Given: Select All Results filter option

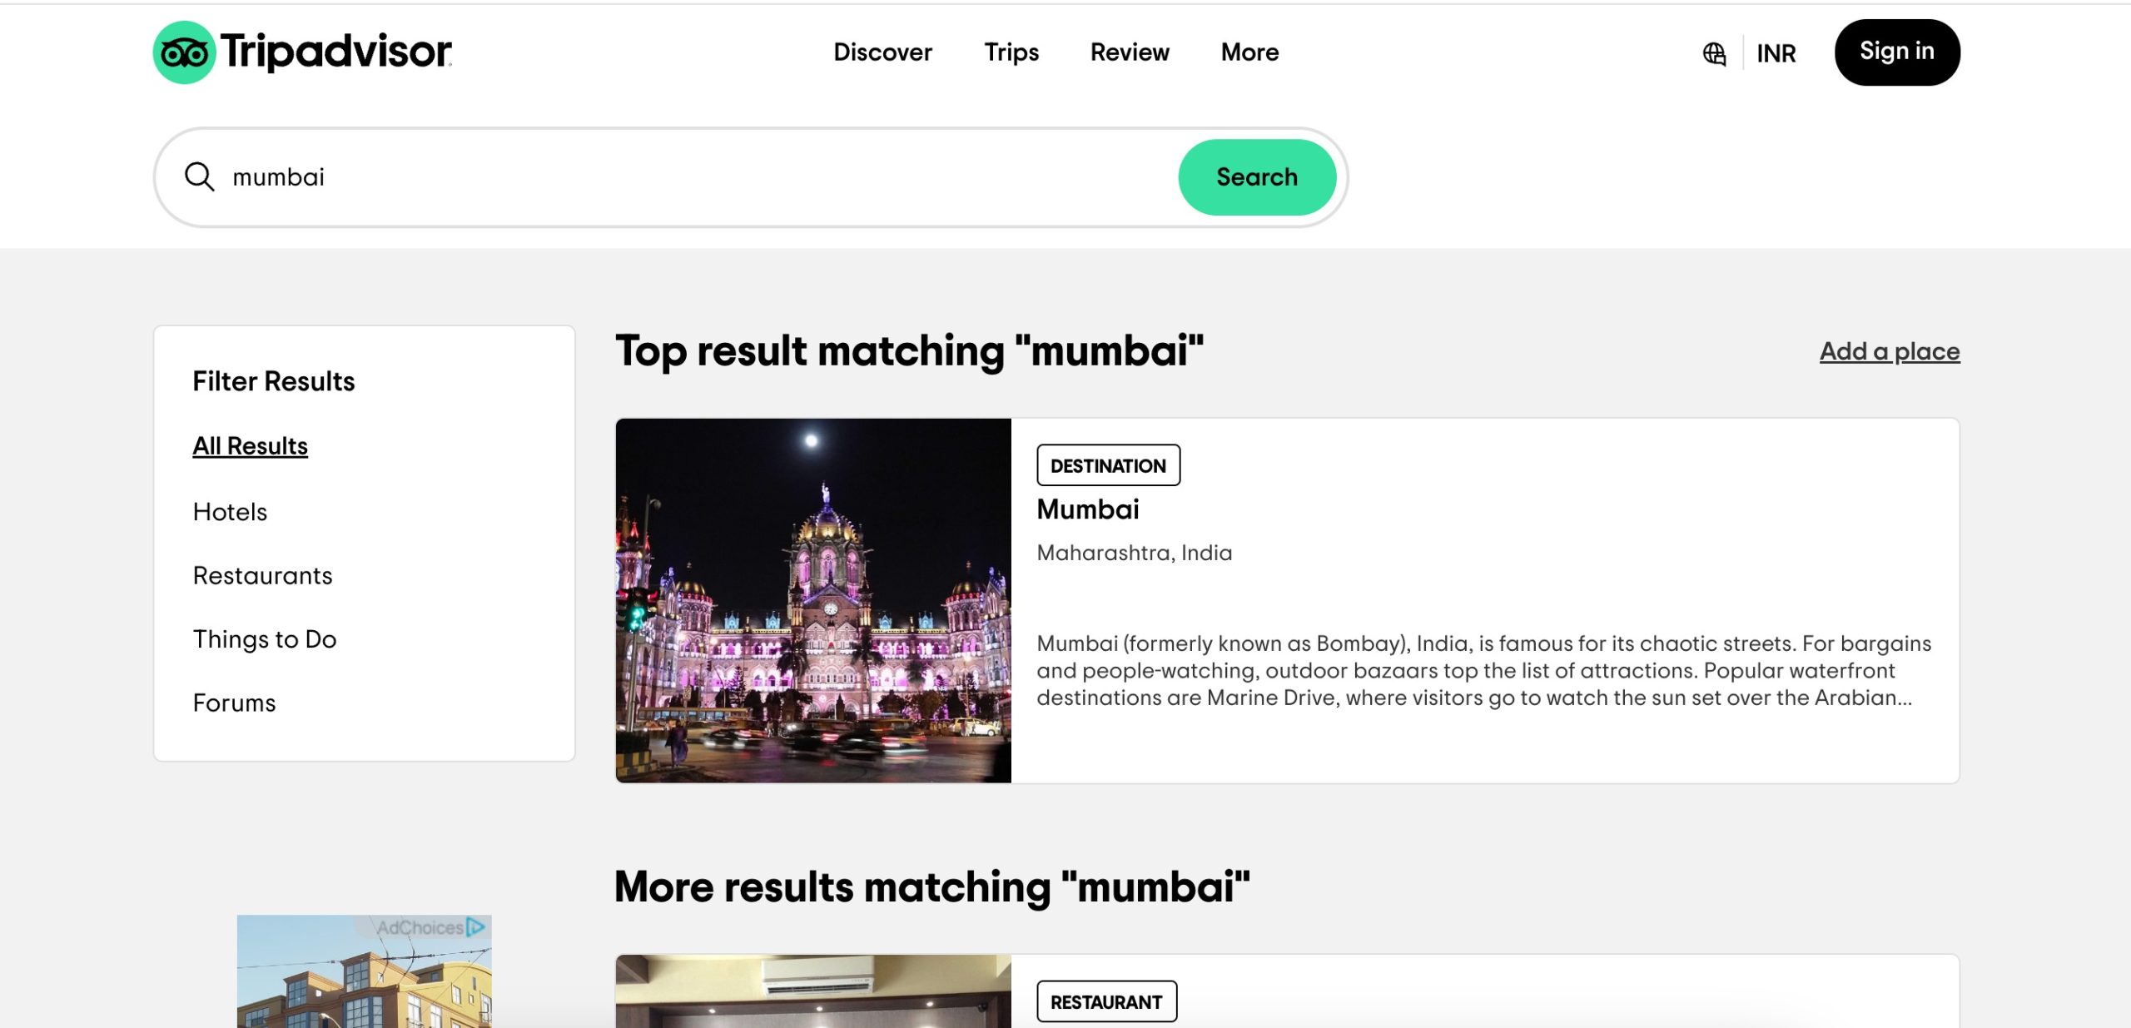Looking at the screenshot, I should tap(250, 446).
